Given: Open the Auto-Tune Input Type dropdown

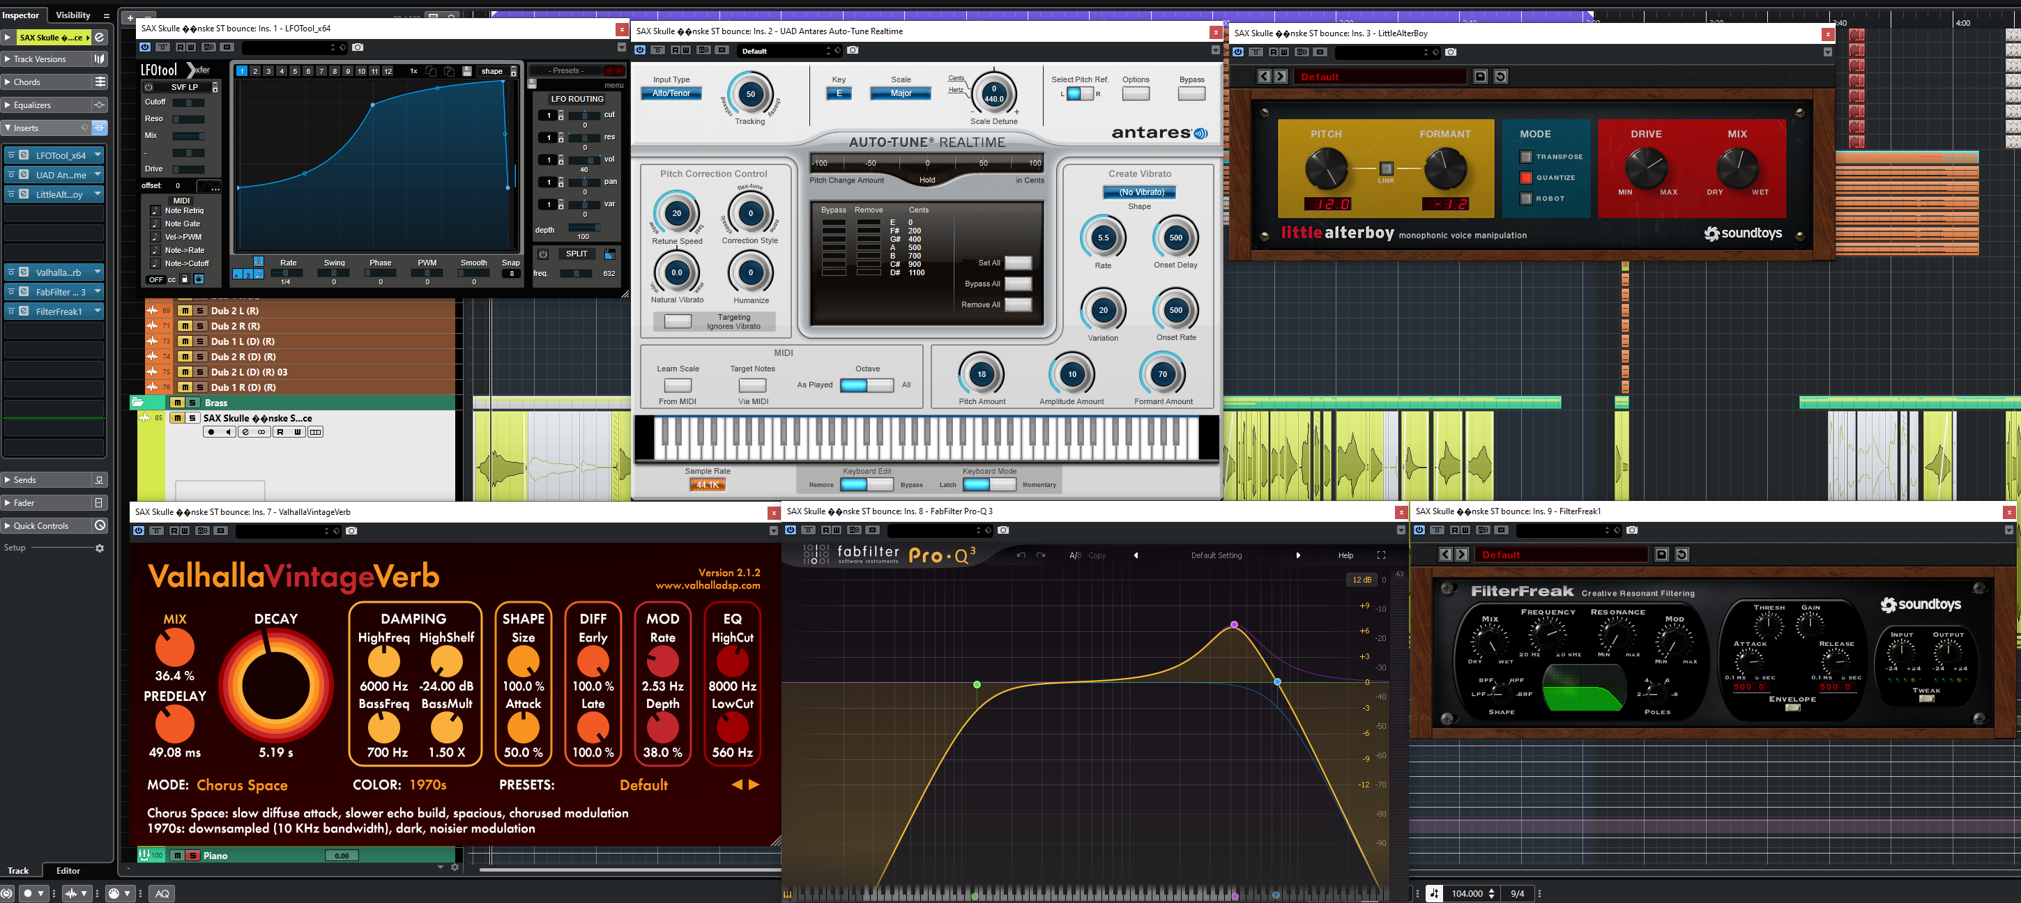Looking at the screenshot, I should 671,93.
